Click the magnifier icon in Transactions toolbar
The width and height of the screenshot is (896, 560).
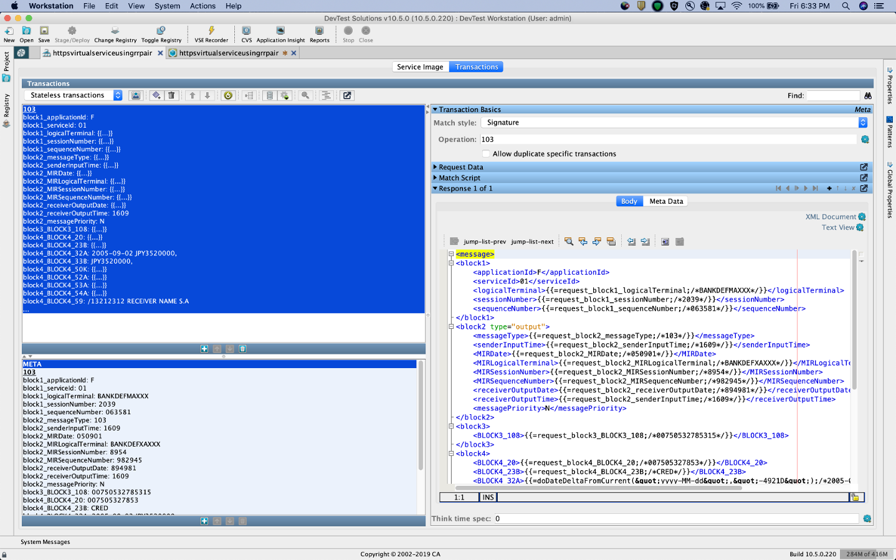tap(305, 95)
